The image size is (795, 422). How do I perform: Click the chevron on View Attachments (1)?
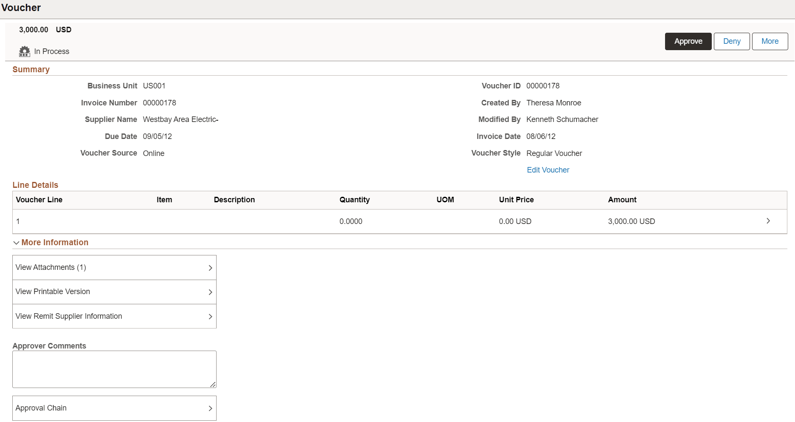tap(210, 267)
